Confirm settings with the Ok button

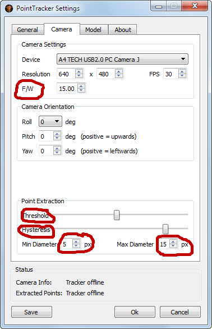135,312
